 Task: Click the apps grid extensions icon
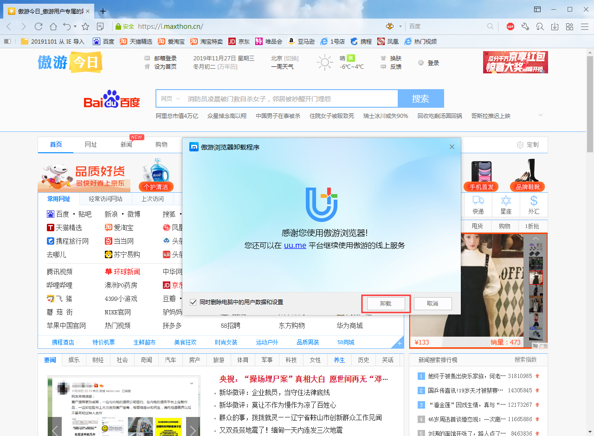[569, 26]
